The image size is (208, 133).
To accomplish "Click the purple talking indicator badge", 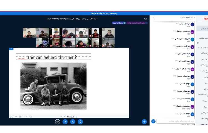I will tap(119, 23).
